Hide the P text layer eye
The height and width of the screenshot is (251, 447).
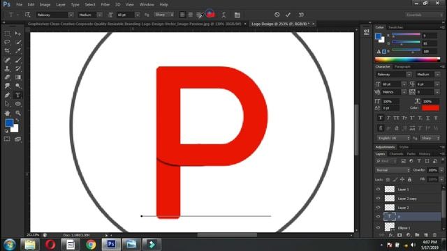379,217
